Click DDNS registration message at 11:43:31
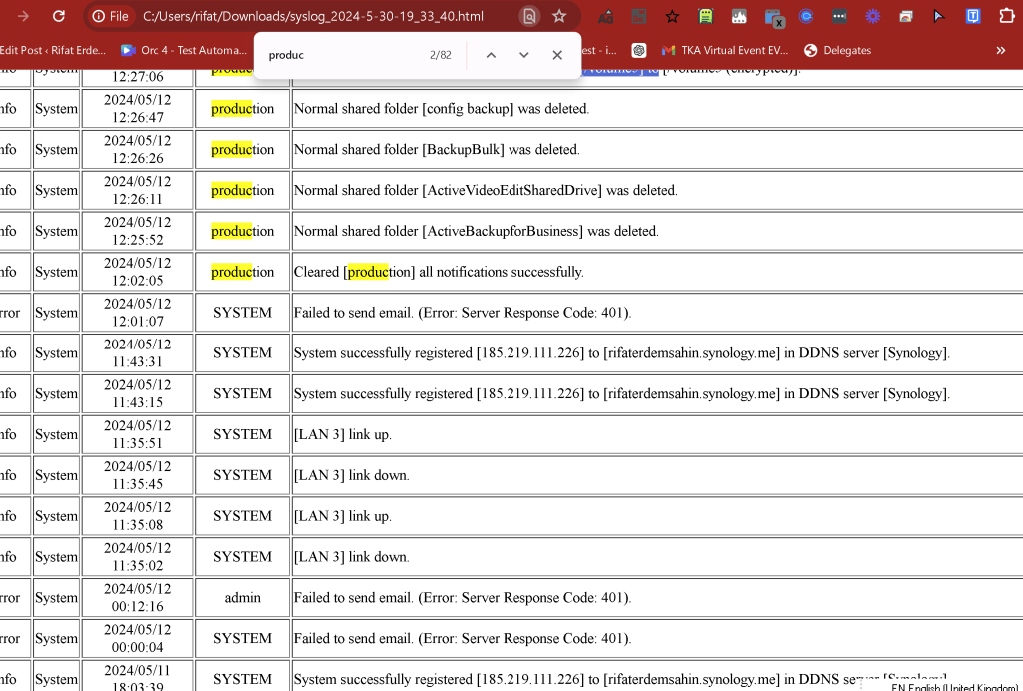Screen dimensions: 1023x691 click(621, 353)
